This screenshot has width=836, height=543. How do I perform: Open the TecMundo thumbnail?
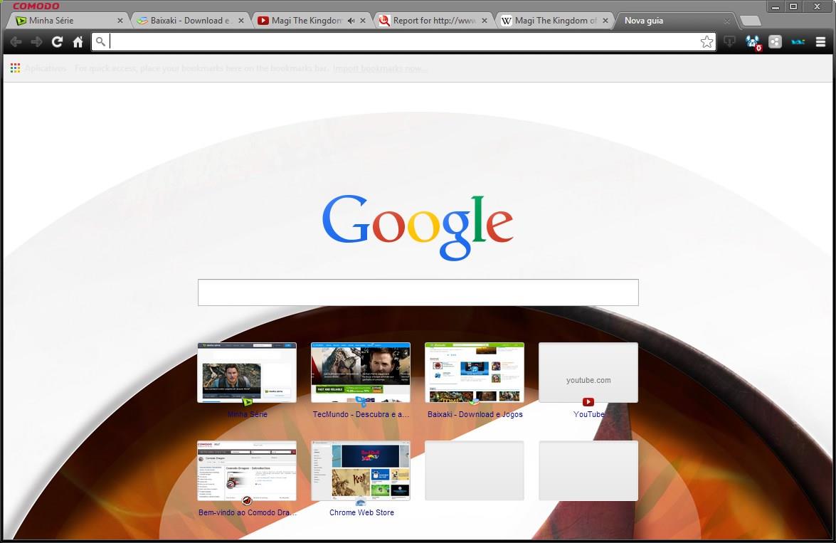click(361, 372)
